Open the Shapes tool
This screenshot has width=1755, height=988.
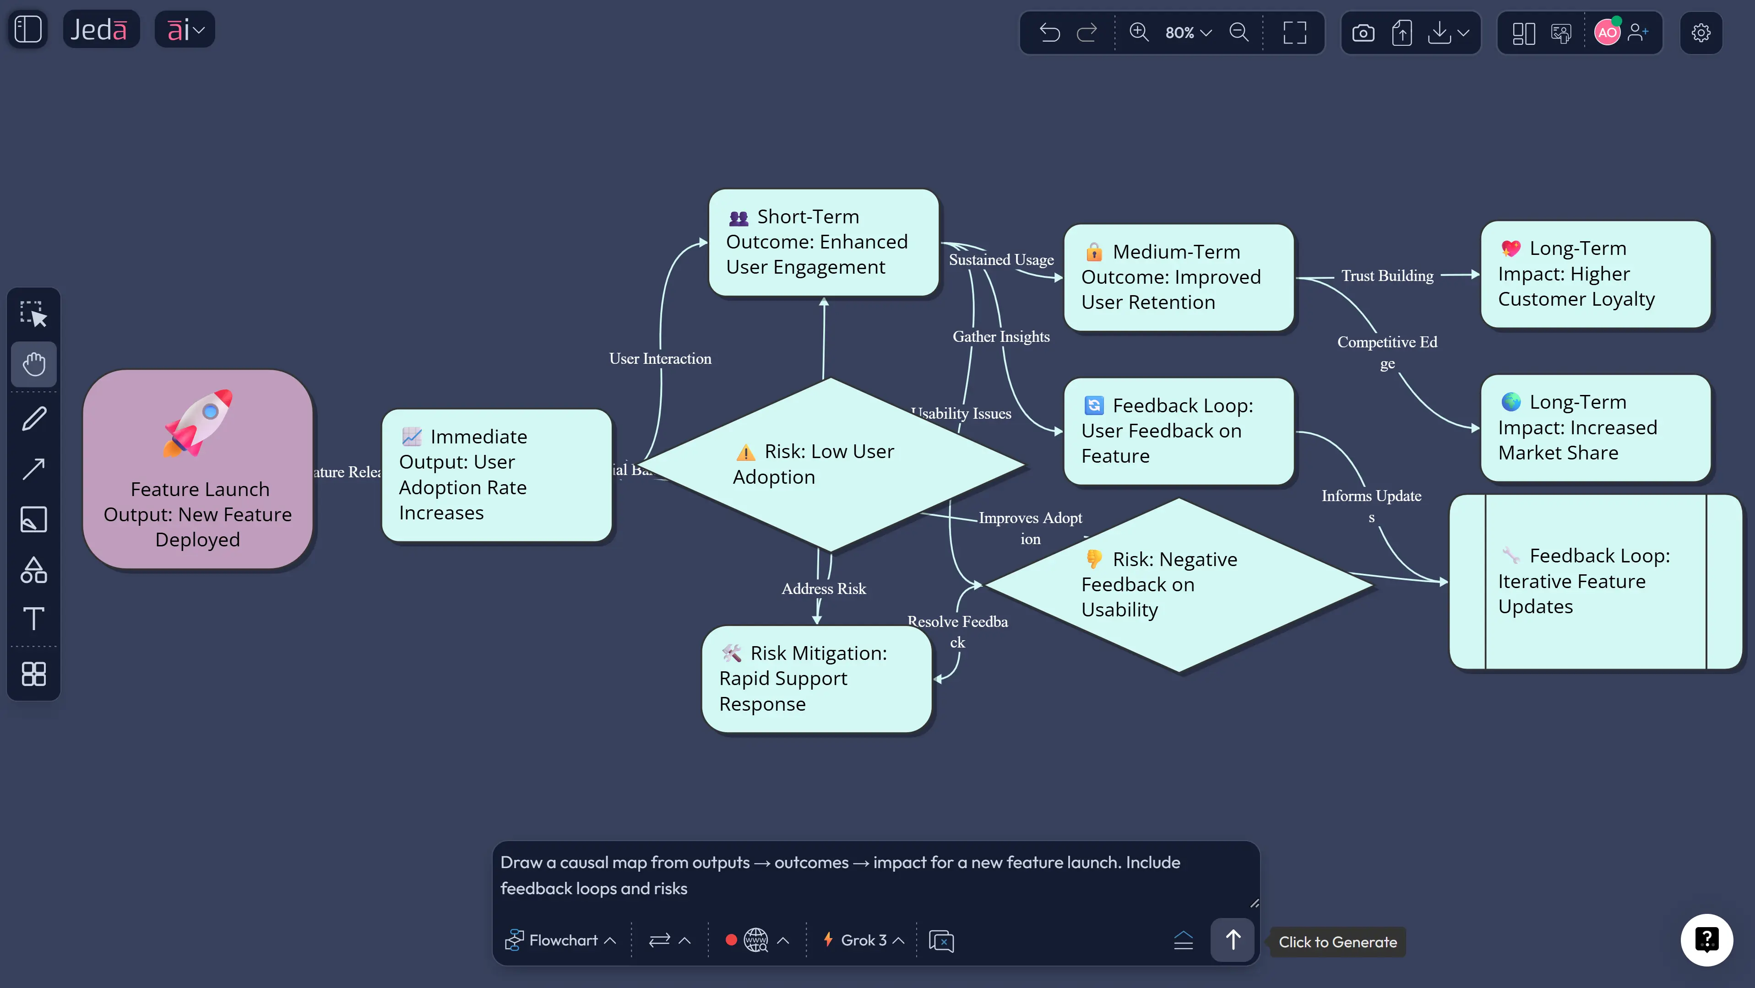[x=33, y=570]
